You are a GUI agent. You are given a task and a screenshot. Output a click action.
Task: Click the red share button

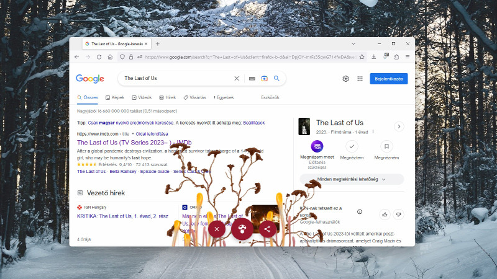[267, 229]
